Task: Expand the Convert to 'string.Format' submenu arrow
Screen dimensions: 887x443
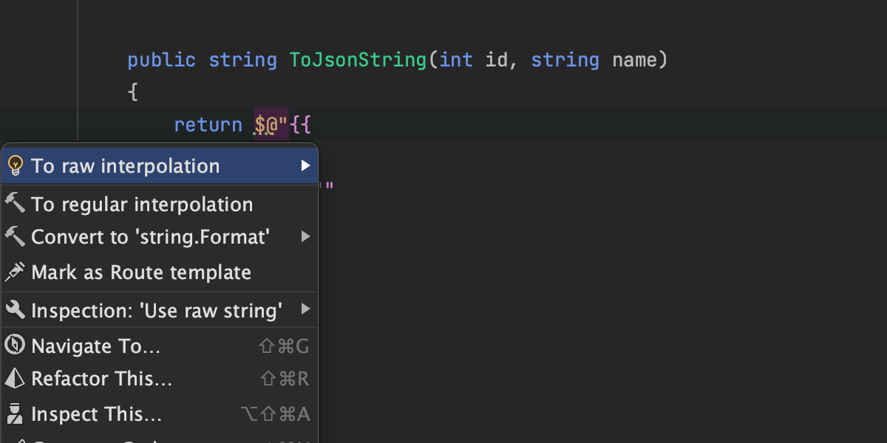Action: 305,237
